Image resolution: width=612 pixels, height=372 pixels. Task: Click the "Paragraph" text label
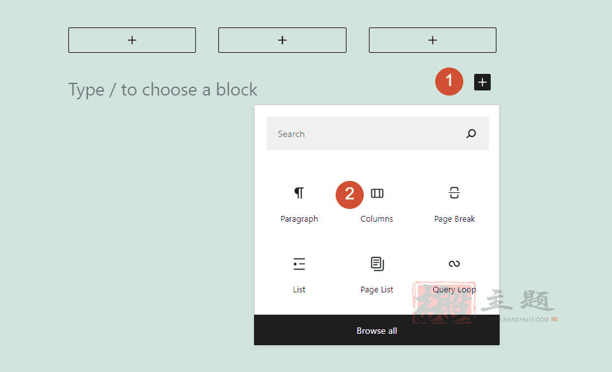coord(299,219)
